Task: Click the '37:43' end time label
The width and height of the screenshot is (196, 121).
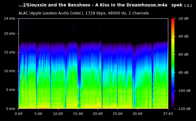Action: tap(168, 114)
